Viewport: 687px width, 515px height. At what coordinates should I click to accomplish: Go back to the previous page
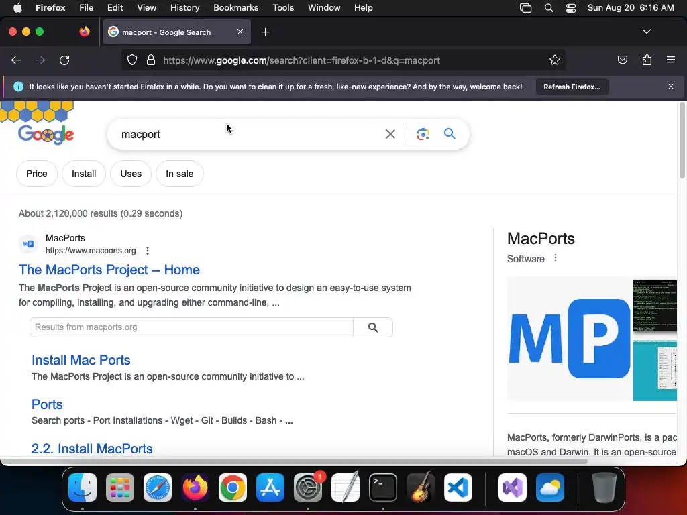pos(16,60)
